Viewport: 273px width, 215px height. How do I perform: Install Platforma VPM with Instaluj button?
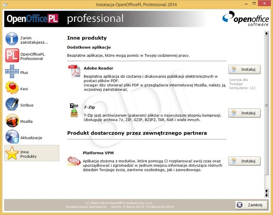point(244,161)
